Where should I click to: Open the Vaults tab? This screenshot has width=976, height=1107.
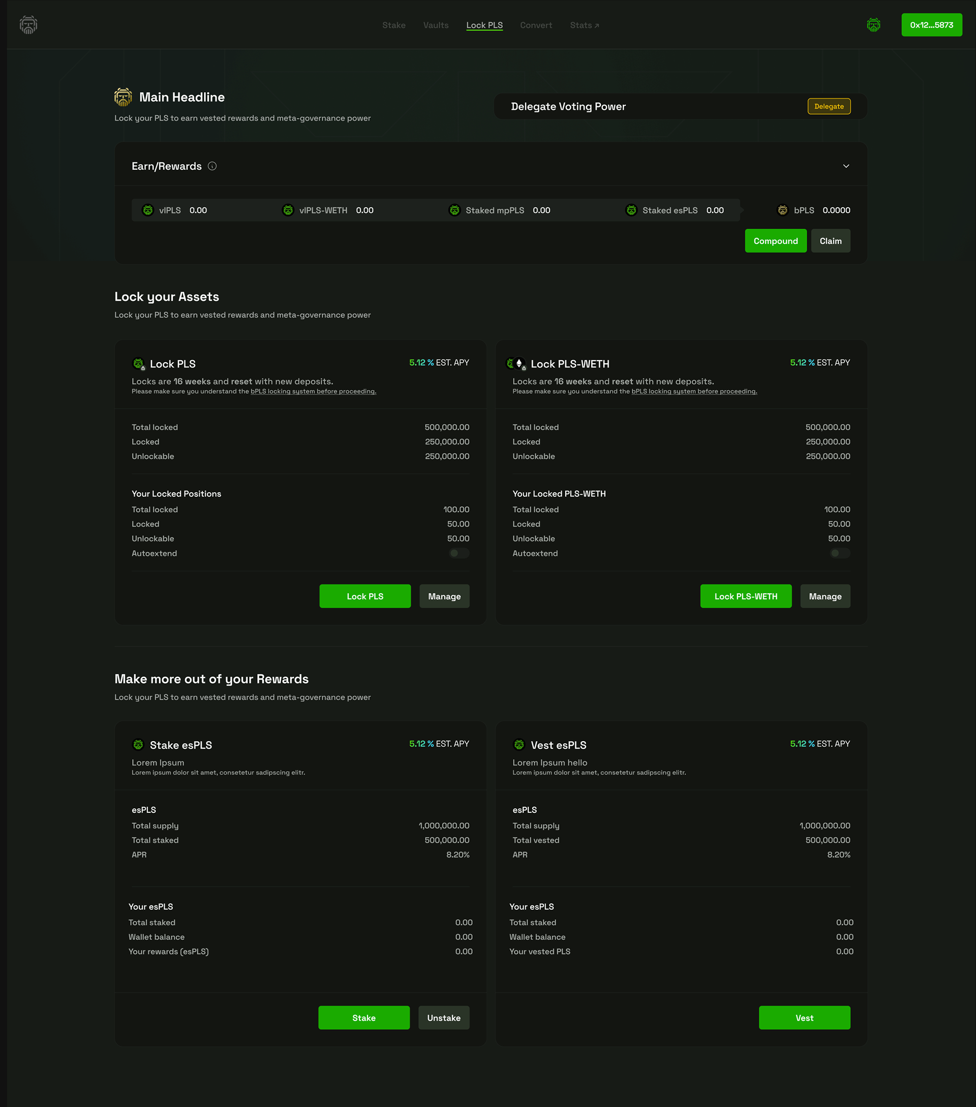[436, 25]
